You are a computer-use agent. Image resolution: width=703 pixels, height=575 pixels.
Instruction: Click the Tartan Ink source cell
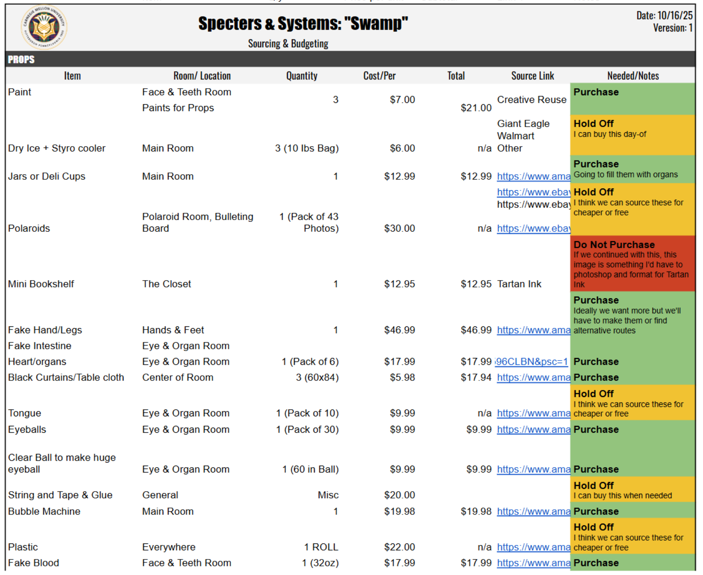click(x=519, y=284)
